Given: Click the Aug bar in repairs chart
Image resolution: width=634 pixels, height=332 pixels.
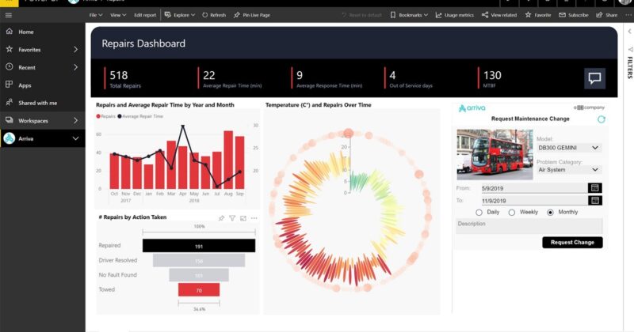Looking at the screenshot, I should 228,160.
